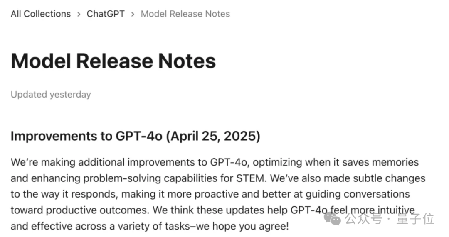Click the chevron after the "ChatGPT" breadcrumb

[x=133, y=14]
